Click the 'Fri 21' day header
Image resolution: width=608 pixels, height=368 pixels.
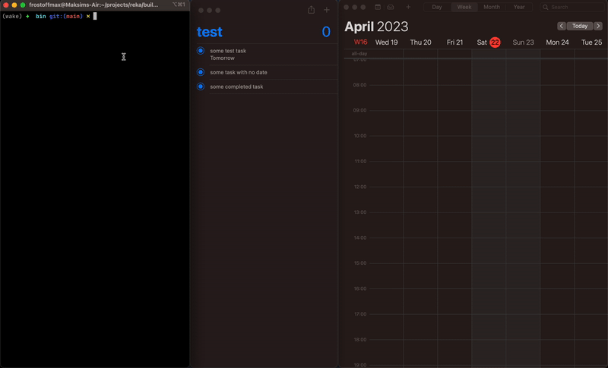click(454, 42)
